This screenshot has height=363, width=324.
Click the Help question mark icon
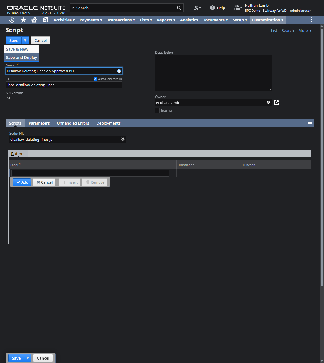pos(212,8)
